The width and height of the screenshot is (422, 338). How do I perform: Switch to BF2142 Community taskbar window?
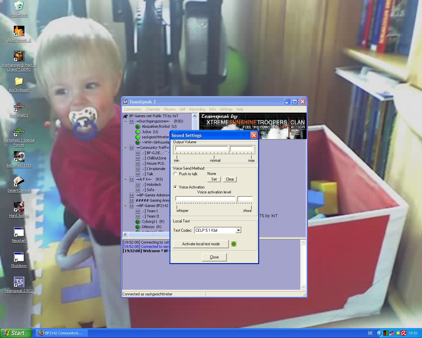click(x=61, y=333)
